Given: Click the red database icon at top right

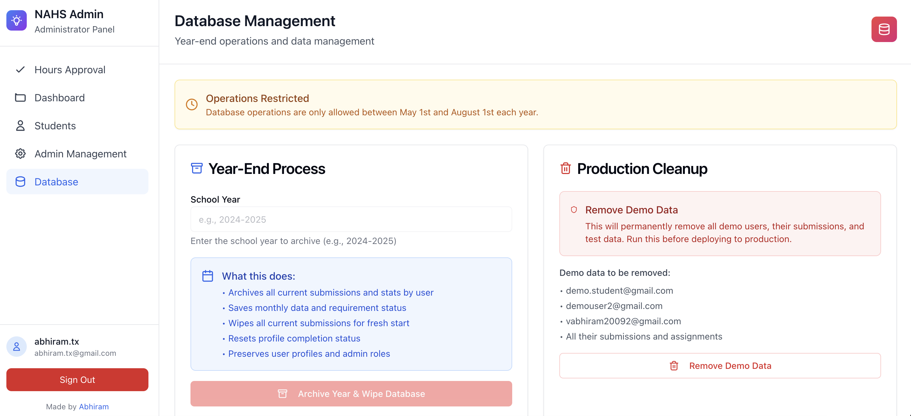Looking at the screenshot, I should tap(884, 29).
